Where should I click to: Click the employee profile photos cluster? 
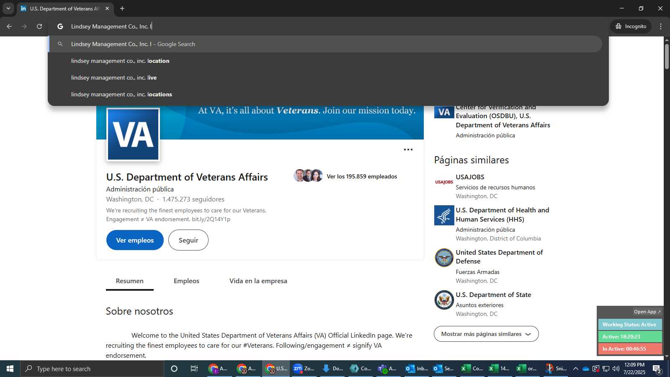tap(308, 176)
